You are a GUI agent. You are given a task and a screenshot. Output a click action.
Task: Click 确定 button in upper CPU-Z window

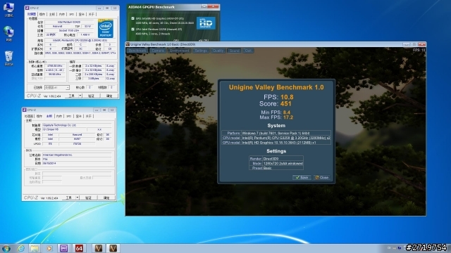tap(109, 96)
